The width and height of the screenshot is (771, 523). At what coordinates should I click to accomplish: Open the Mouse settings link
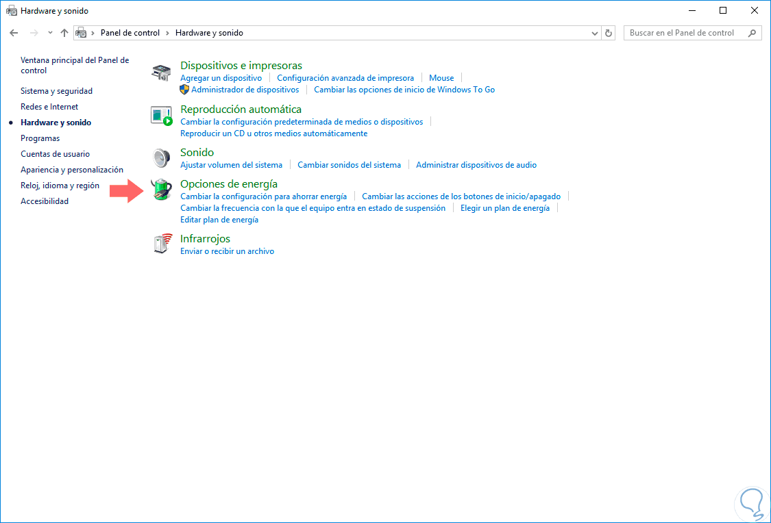(441, 78)
